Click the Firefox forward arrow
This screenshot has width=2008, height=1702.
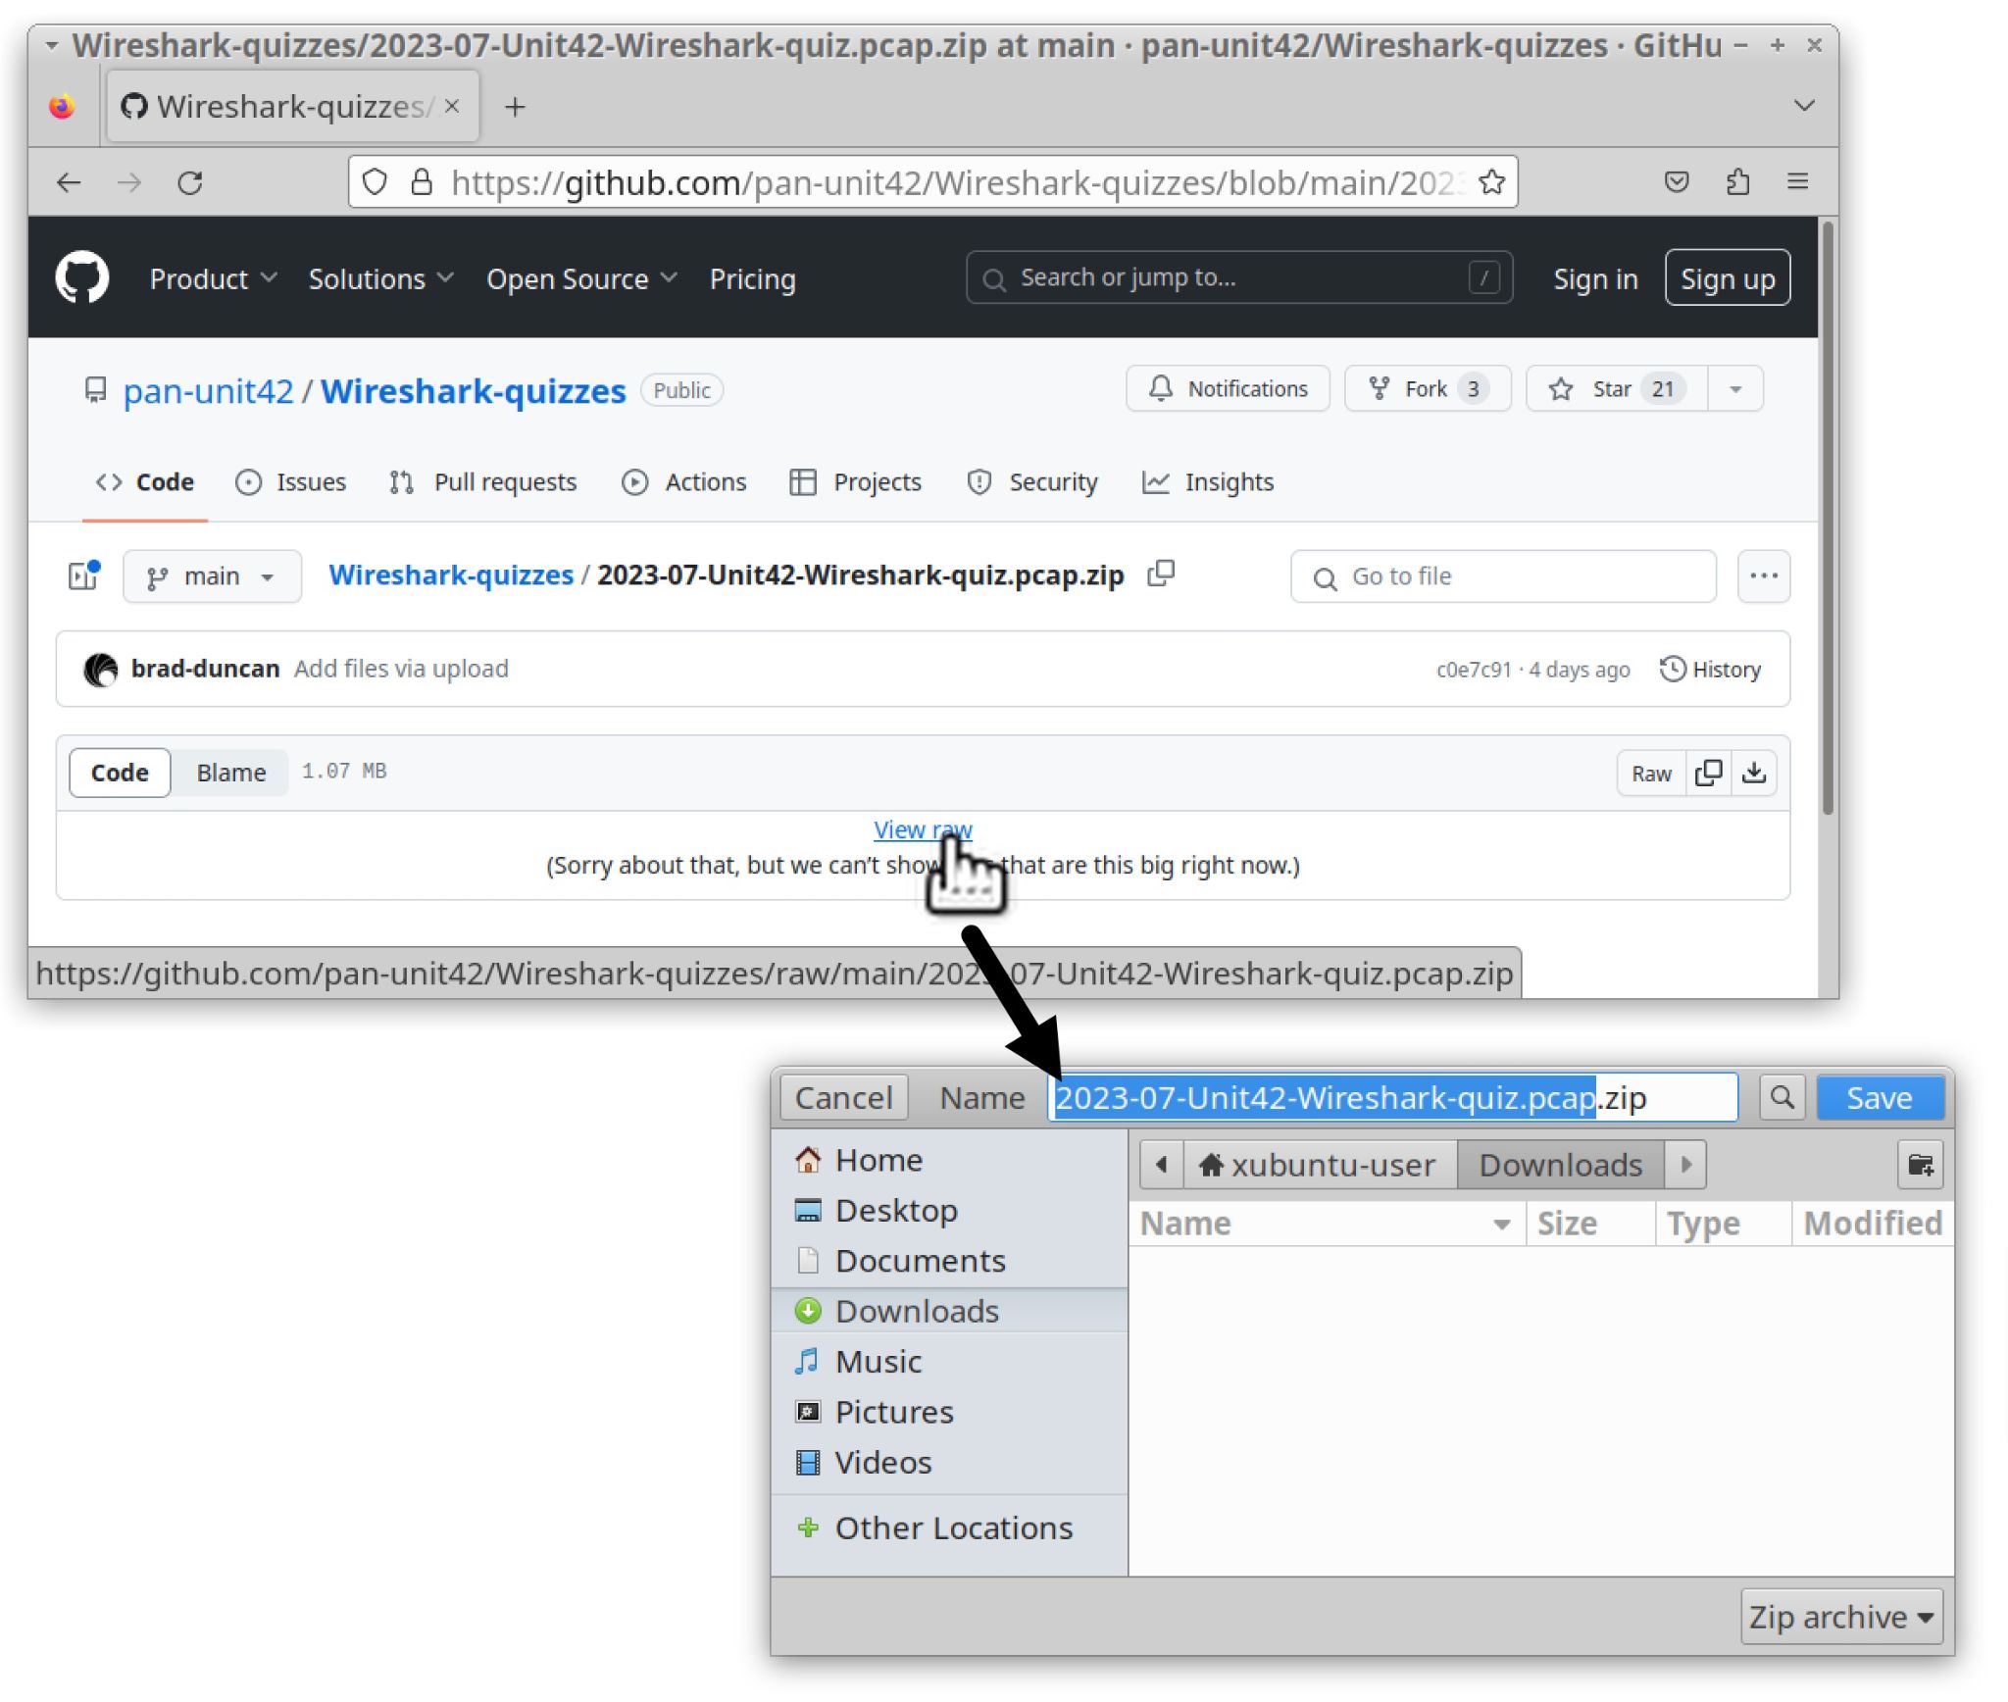[x=129, y=182]
